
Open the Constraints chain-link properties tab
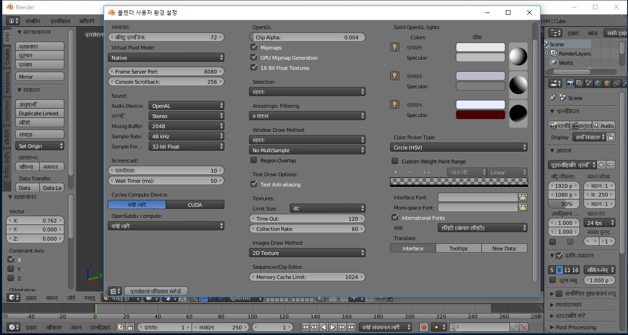(x=616, y=83)
